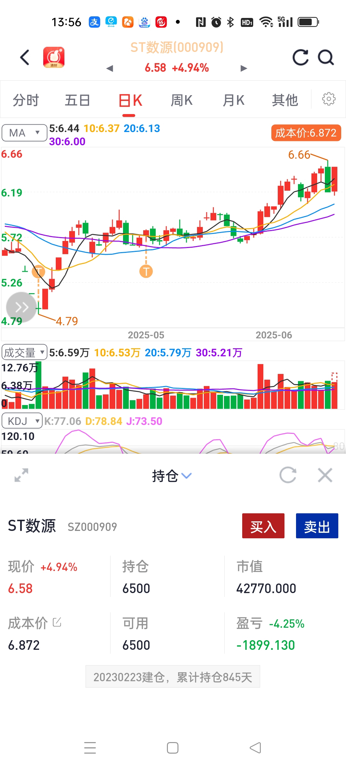Screen dimensions: 346x769
Task: Expand the 持仓 panel selector
Action: 172,476
